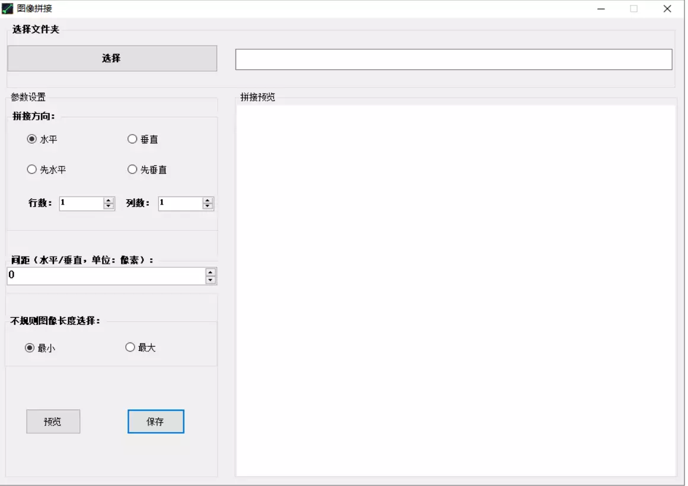The width and height of the screenshot is (688, 486).
Task: Choose the 先垂直 direction option
Action: (147, 170)
